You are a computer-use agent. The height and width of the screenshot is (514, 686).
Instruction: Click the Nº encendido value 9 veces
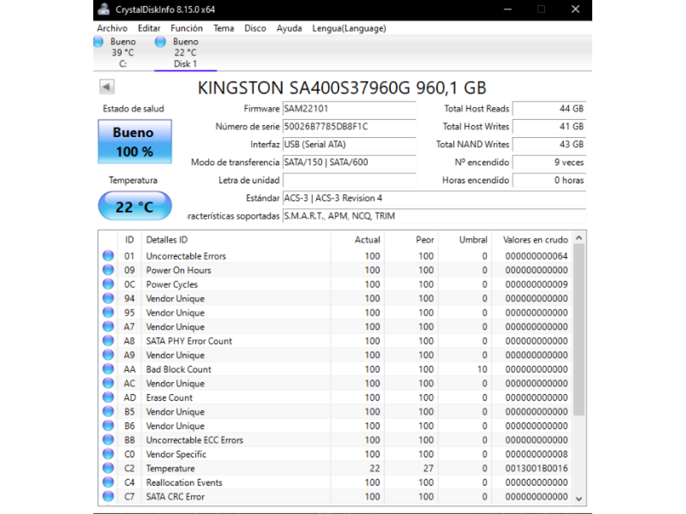click(x=549, y=162)
